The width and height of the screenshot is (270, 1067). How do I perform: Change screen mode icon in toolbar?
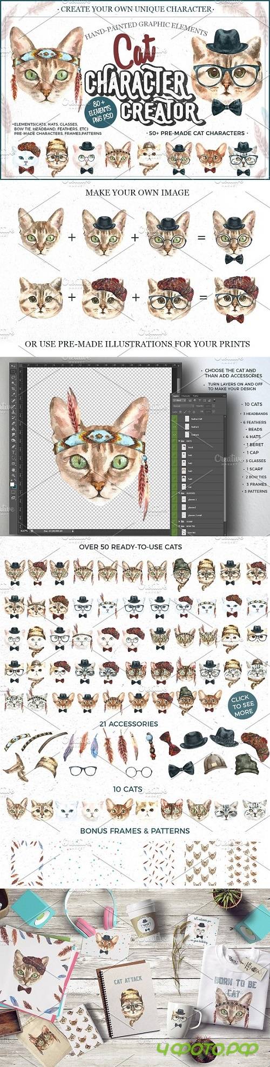point(13,498)
